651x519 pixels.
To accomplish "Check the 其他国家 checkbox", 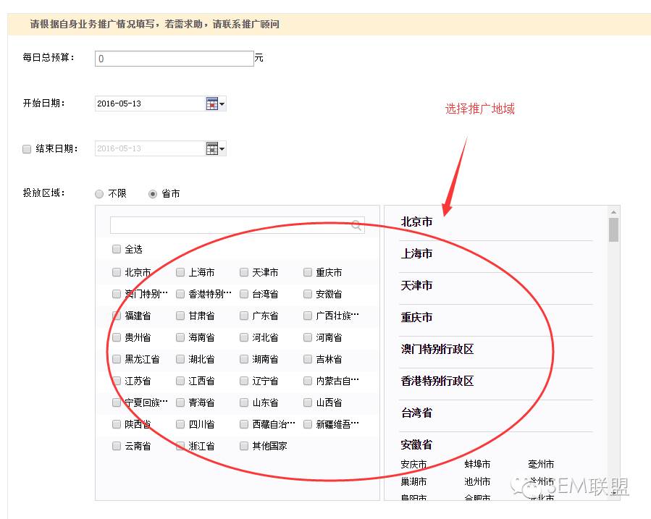I will tap(244, 446).
